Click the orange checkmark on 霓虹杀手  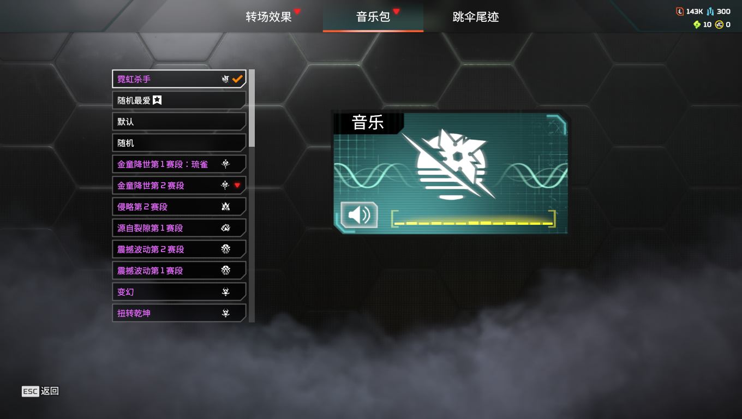pyautogui.click(x=237, y=79)
